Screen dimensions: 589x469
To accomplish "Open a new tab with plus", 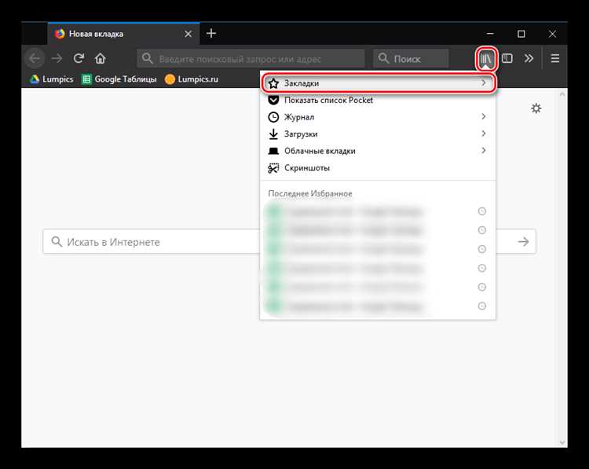I will coord(211,34).
